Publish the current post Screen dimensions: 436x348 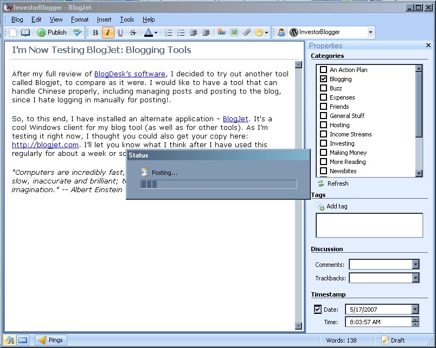coord(52,32)
